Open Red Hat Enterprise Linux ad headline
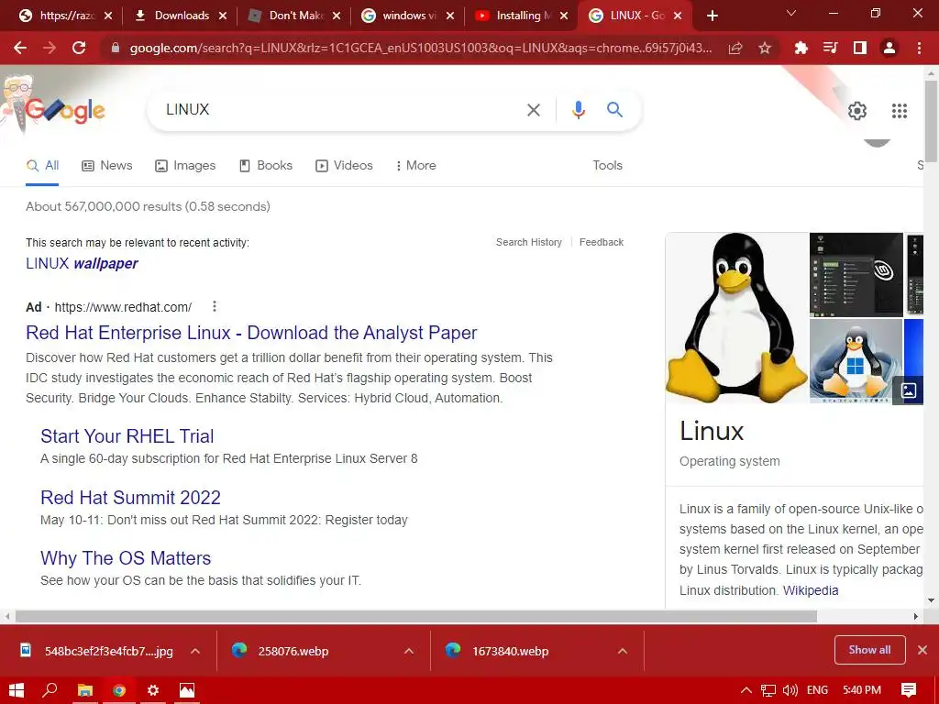939x704 pixels. point(251,333)
